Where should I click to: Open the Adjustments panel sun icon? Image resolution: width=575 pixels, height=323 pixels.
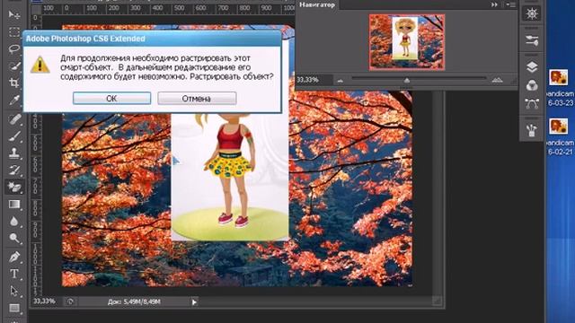point(532,14)
